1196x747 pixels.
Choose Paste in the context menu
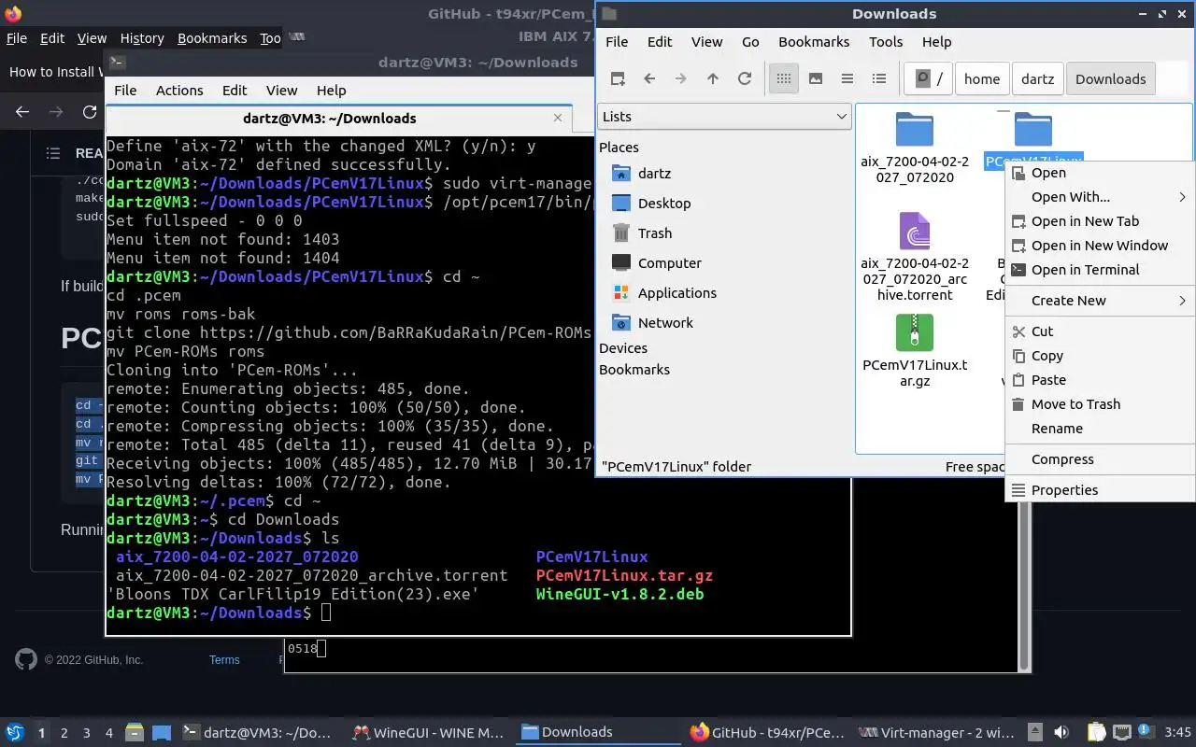click(x=1100, y=380)
